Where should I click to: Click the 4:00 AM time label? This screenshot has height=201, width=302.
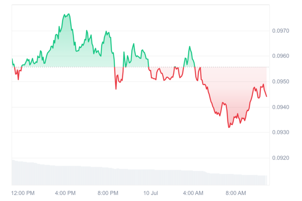[193, 193]
